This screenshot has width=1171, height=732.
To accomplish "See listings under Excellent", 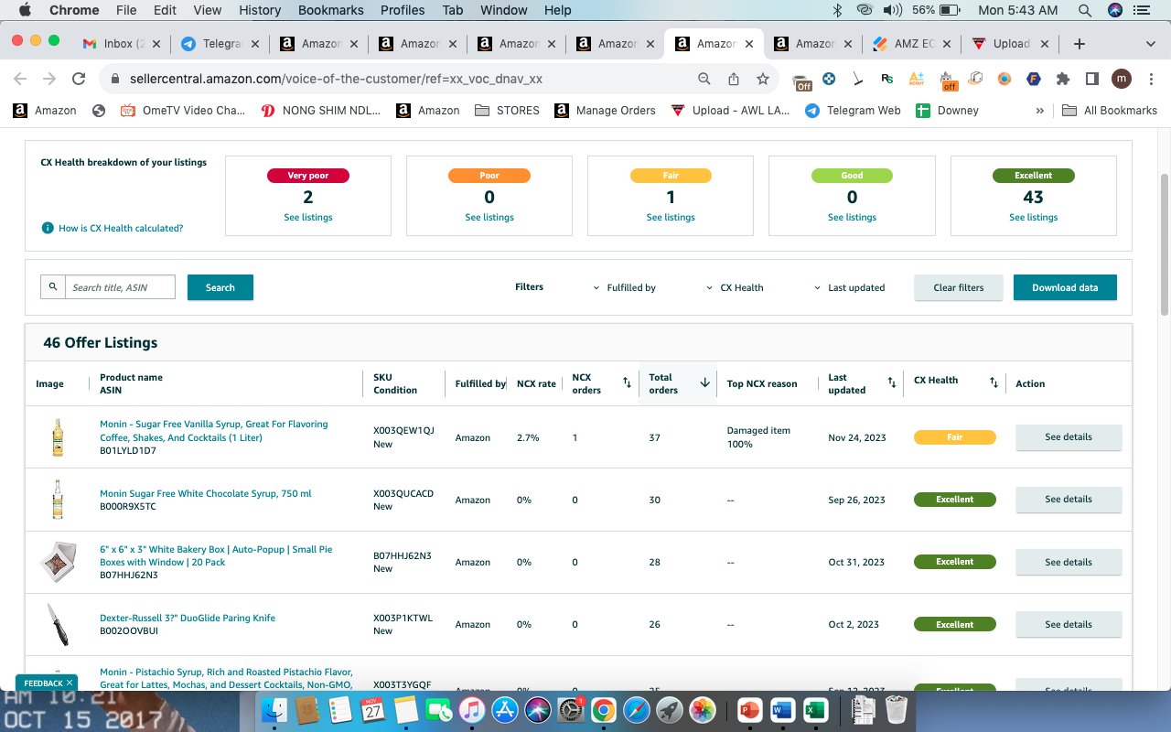I will pyautogui.click(x=1034, y=218).
